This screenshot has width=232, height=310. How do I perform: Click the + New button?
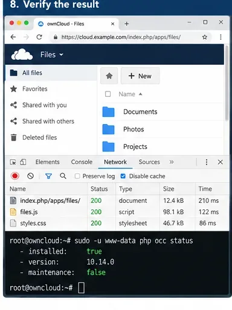[140, 76]
